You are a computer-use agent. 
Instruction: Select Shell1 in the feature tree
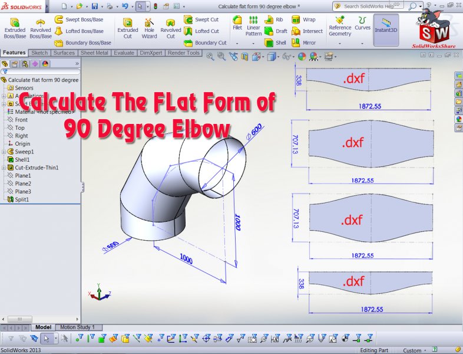pos(19,160)
